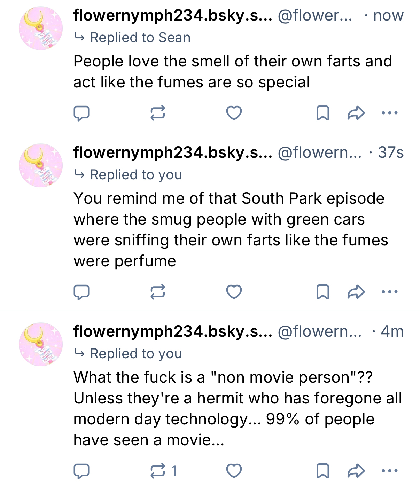Open more options on the South Park post

click(x=389, y=292)
